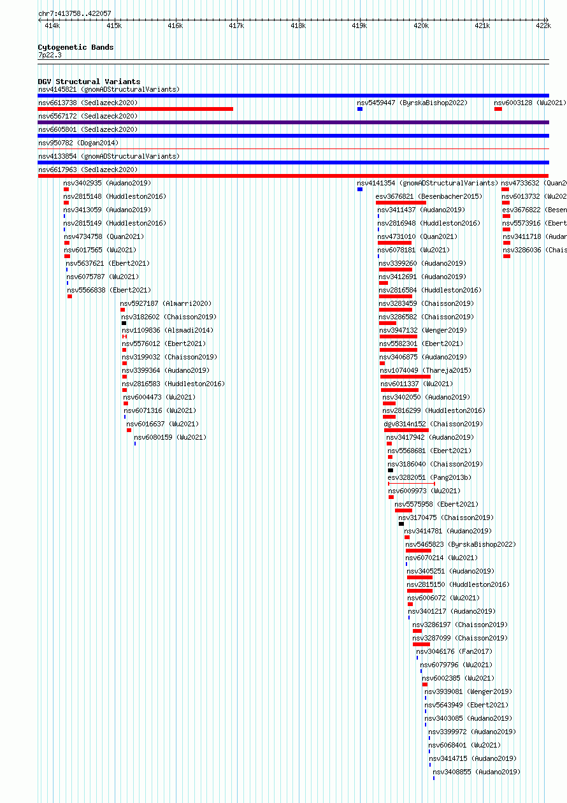Viewport: 567px width, 803px height.
Task: Open nsv6567172 (Sedlazeck2020) label
Action: (x=88, y=116)
